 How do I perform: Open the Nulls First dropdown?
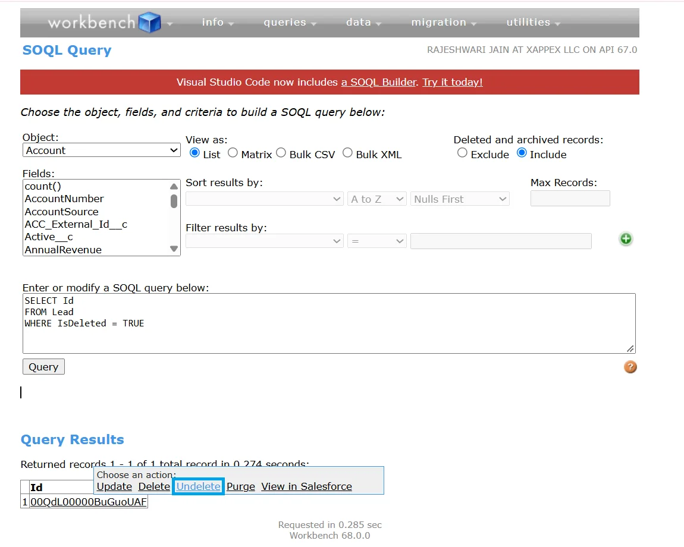pyautogui.click(x=460, y=199)
